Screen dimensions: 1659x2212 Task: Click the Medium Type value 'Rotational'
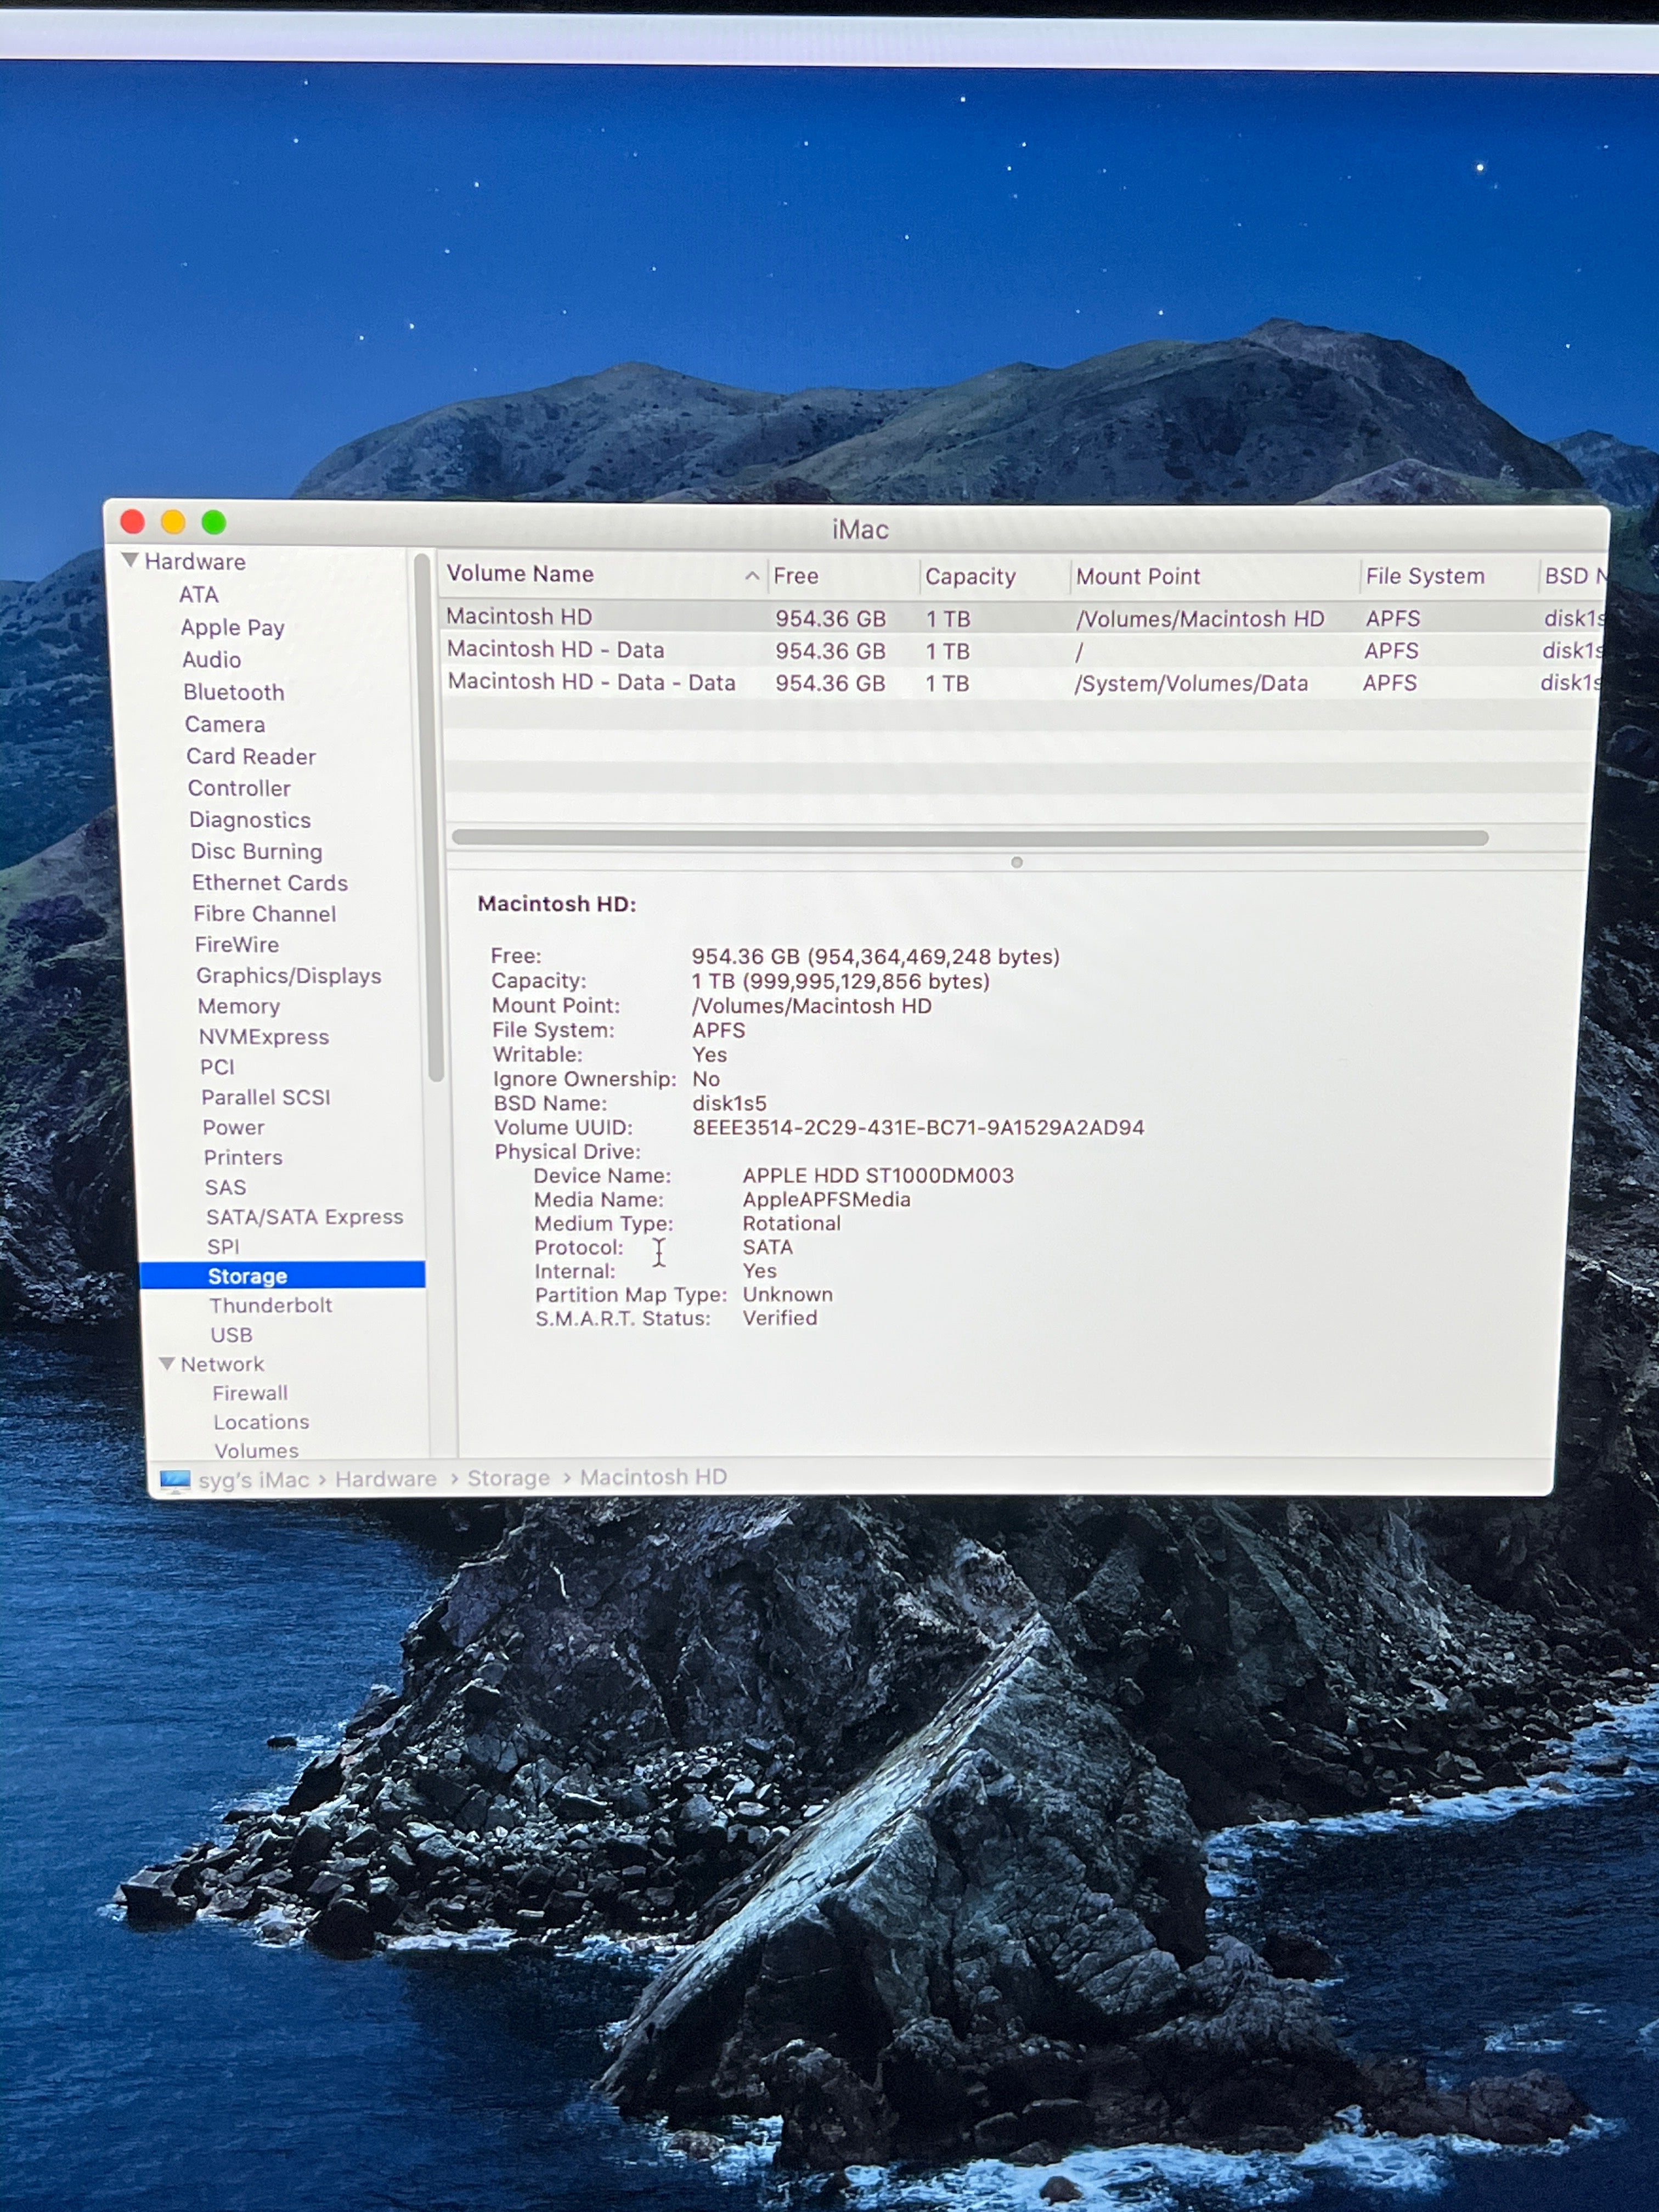tap(791, 1224)
